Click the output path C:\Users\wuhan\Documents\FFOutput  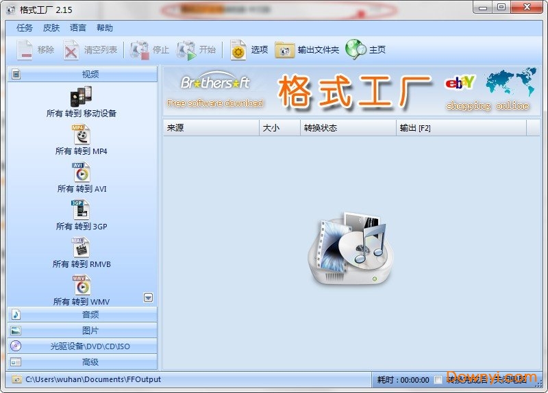click(x=93, y=379)
